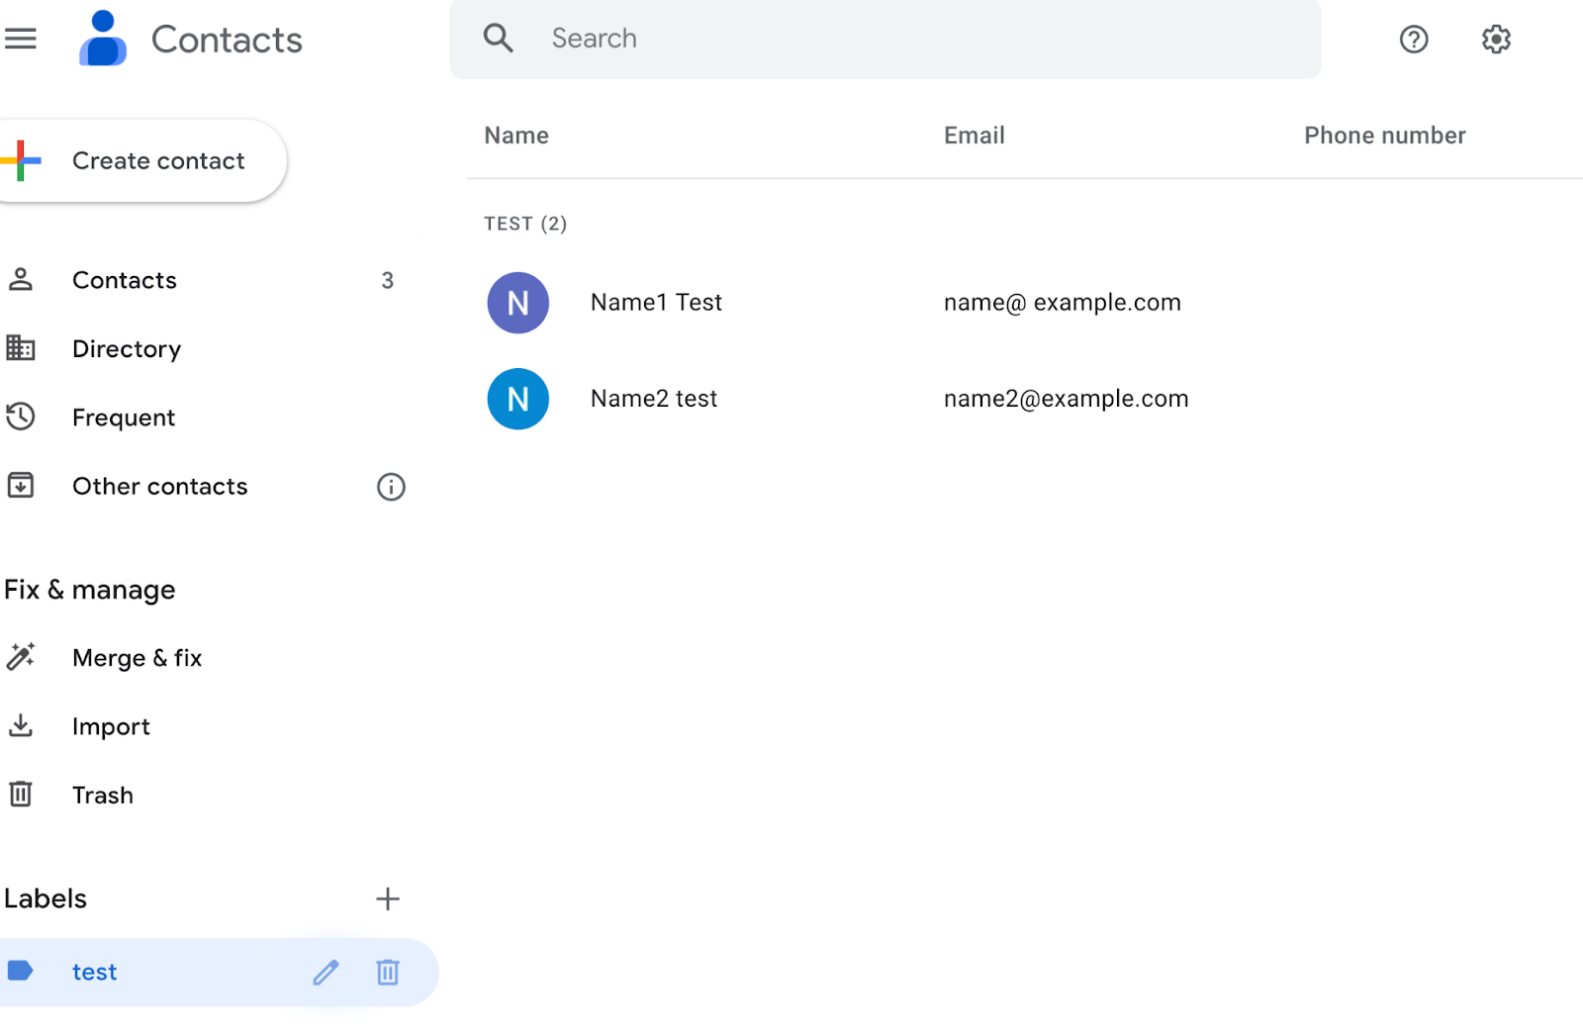Open Merge & fix
1583x1033 pixels.
click(138, 658)
